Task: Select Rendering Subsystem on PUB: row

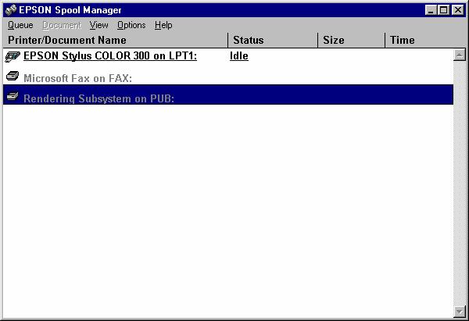Action: 228,95
